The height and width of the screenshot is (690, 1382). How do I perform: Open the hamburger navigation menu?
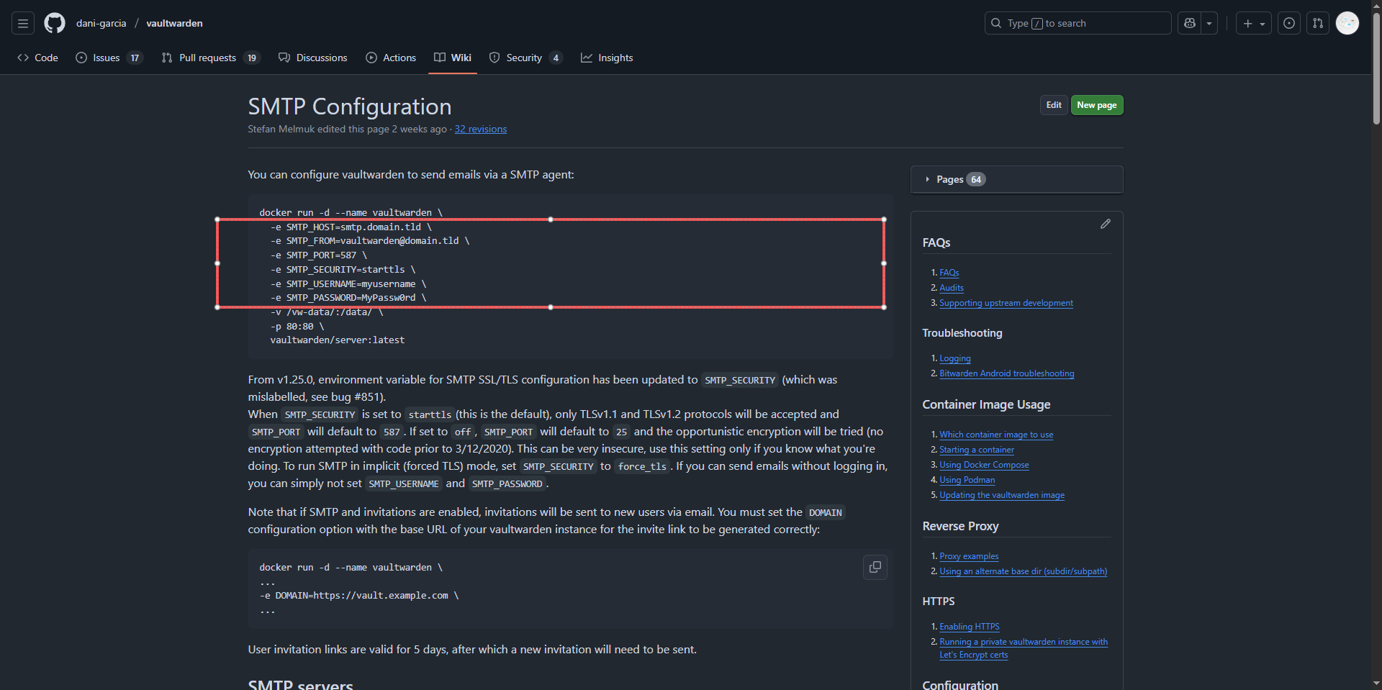(23, 23)
